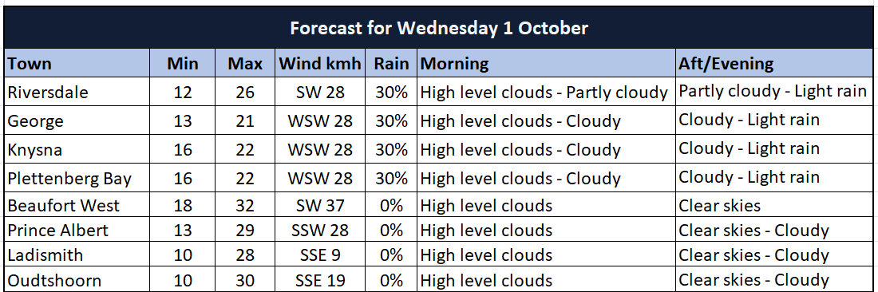
Task: Click the SSE 9 wind value
Action: point(320,255)
